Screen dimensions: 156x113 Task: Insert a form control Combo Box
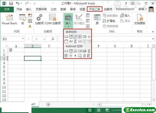point(71,37)
